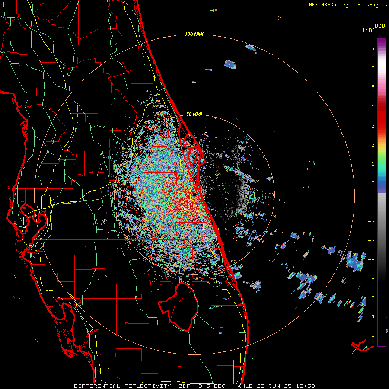Viewport: 389px width, 389px height.
Task: Click the 0 value on the dB scale
Action: pyautogui.click(x=373, y=183)
